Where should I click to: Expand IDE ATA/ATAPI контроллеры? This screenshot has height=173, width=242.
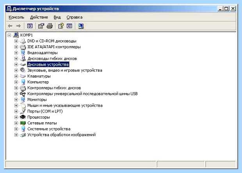16,47
